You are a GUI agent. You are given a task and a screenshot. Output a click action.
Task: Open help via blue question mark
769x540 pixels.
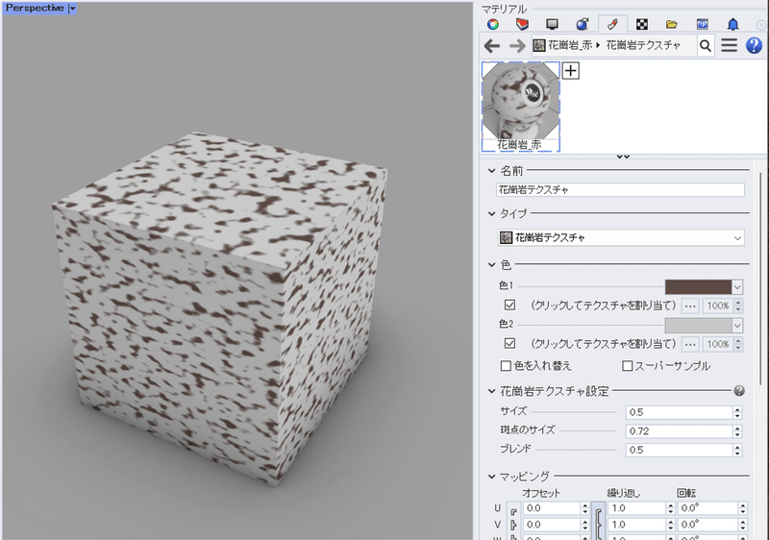coord(754,45)
